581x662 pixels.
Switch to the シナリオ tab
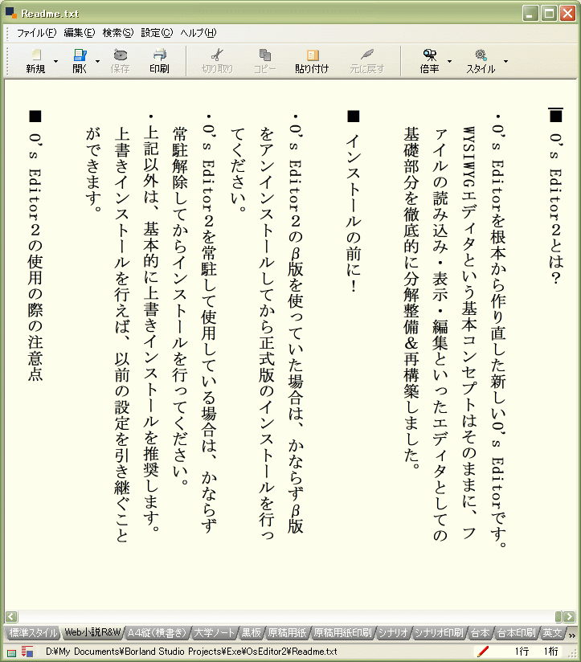393,632
